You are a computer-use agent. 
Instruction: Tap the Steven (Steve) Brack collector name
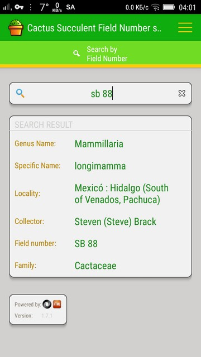tap(116, 221)
